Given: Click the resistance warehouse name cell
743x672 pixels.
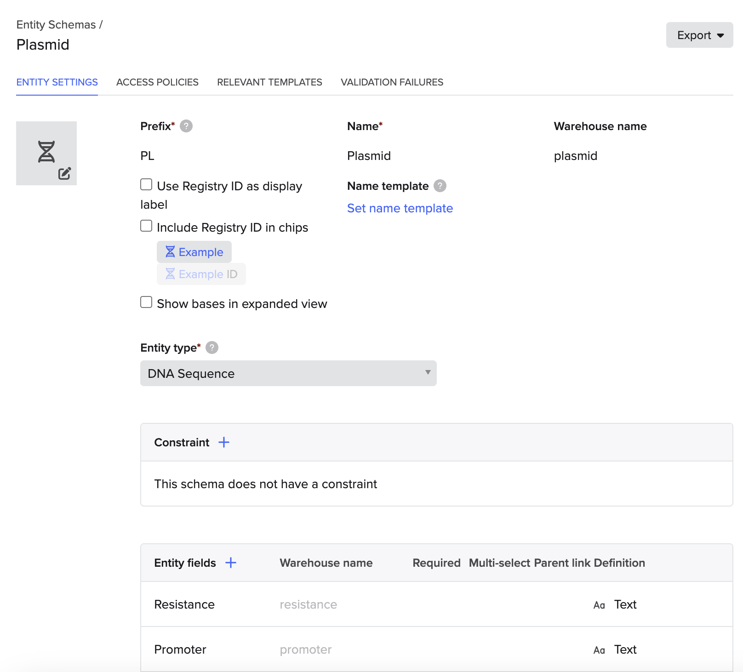Looking at the screenshot, I should click(308, 604).
